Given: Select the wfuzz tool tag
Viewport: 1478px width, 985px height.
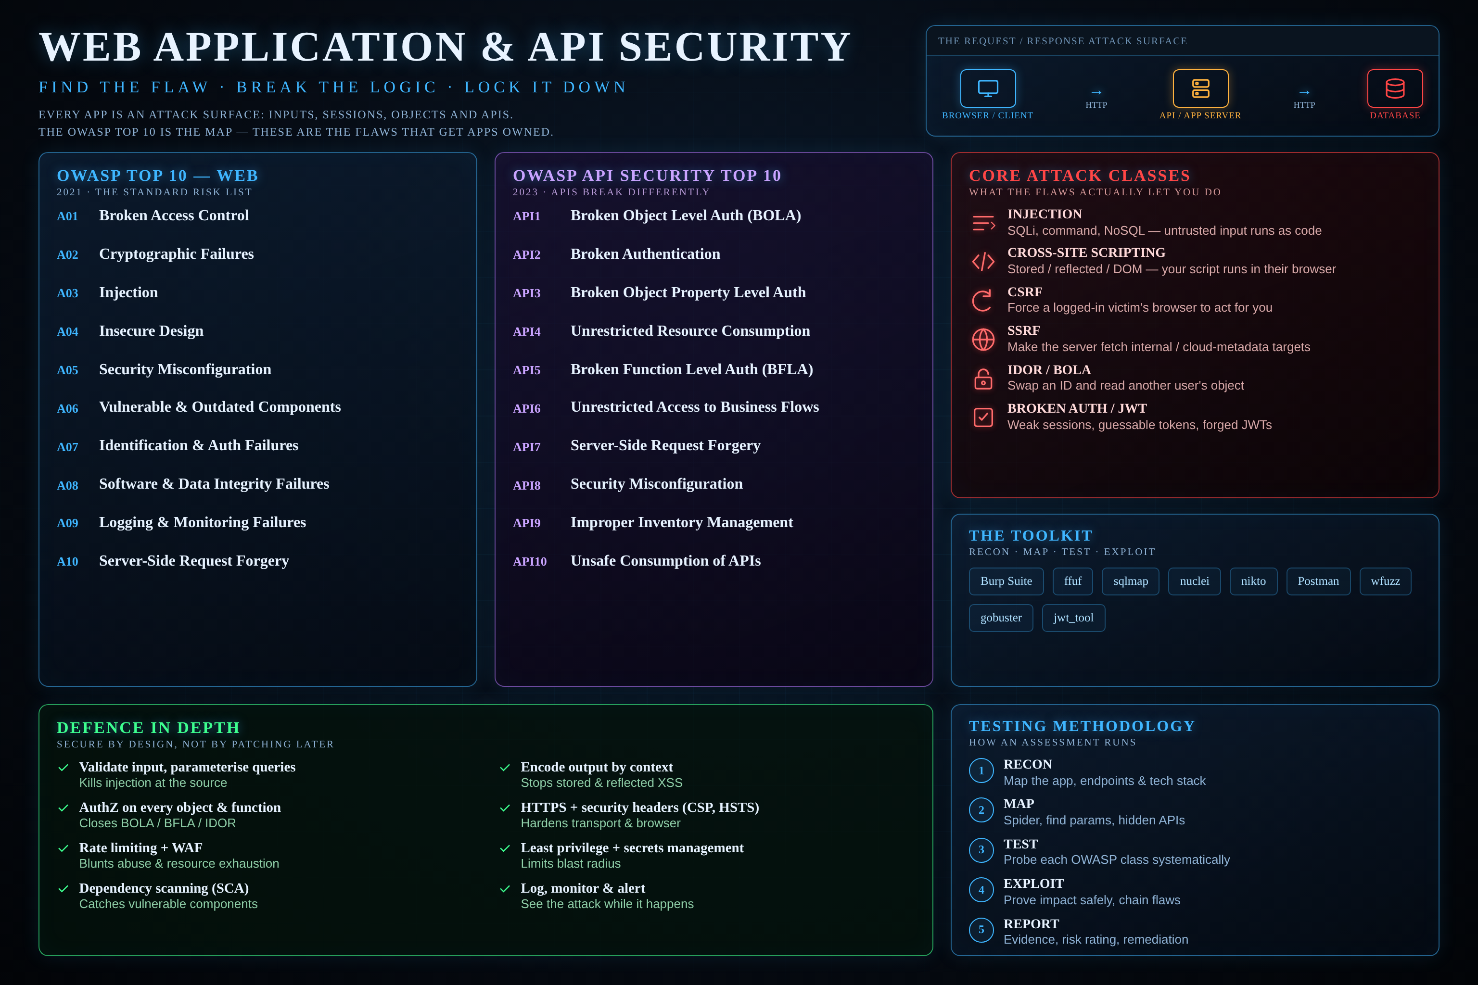Looking at the screenshot, I should point(1386,581).
